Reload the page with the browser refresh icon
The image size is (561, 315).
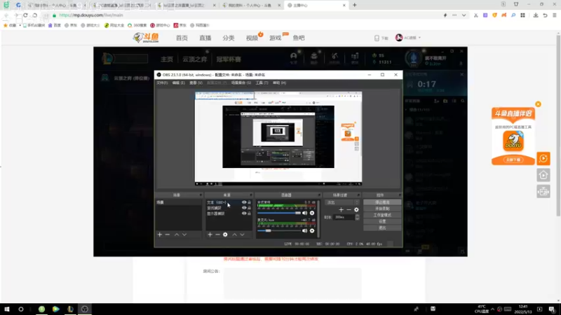click(25, 15)
